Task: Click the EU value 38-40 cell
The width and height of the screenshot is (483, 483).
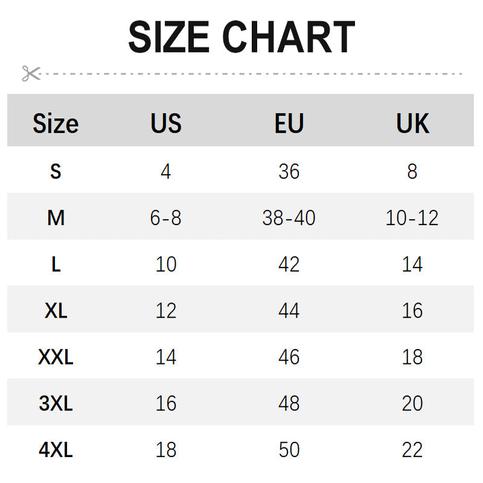Action: click(x=289, y=218)
